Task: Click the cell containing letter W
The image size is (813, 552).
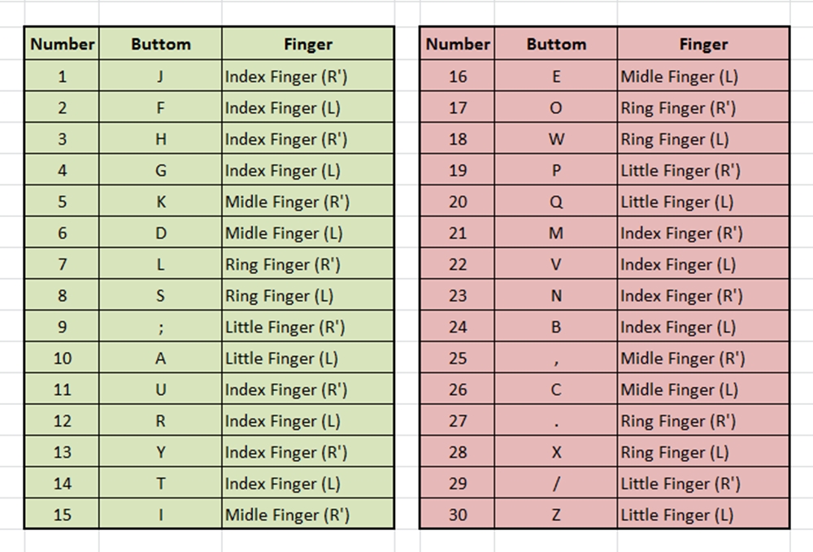Action: point(556,139)
